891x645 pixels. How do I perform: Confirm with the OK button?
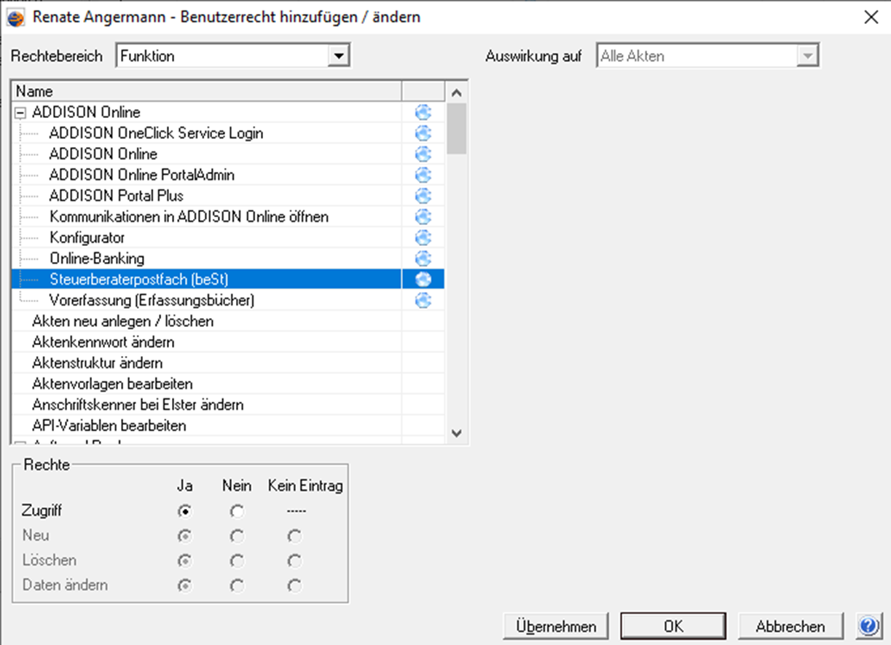coord(673,626)
